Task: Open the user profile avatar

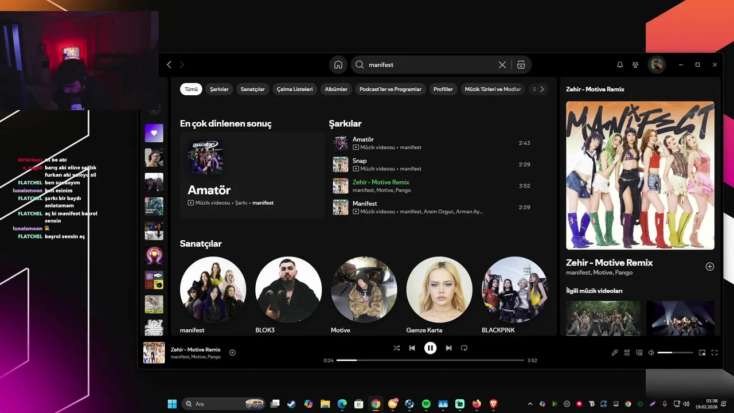Action: click(x=657, y=65)
